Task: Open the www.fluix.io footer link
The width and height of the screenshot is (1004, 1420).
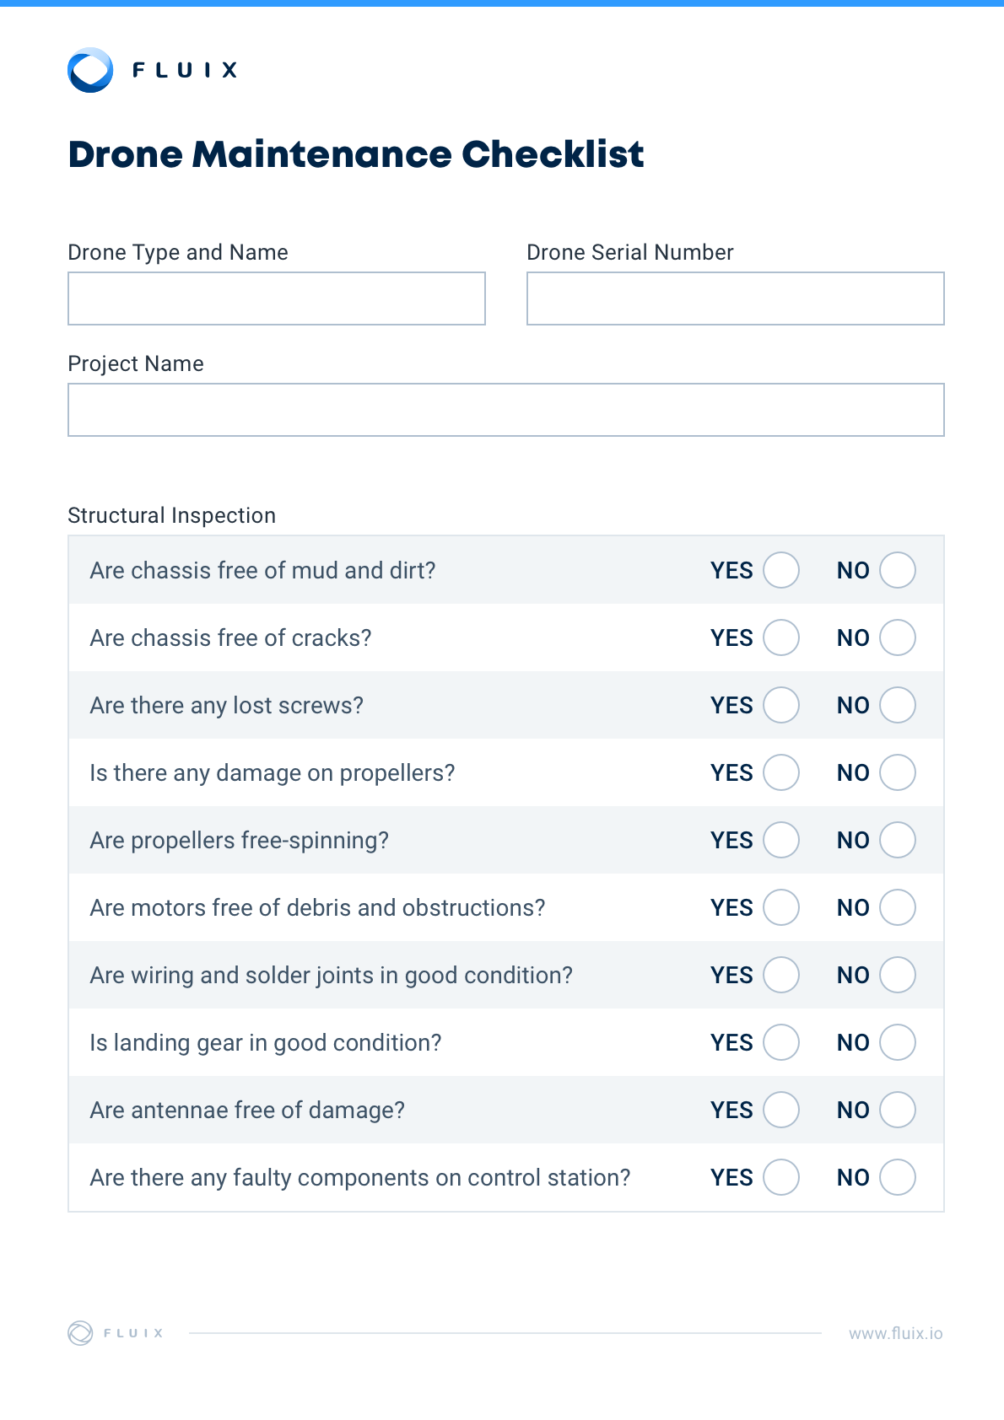Action: [895, 1333]
